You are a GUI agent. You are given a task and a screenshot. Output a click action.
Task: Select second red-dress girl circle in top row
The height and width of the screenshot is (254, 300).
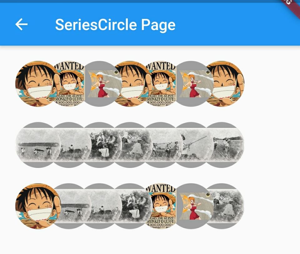click(191, 84)
